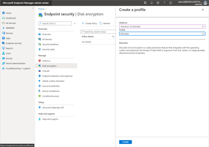Collapse the Endpoint security menu chevron

click(75, 23)
